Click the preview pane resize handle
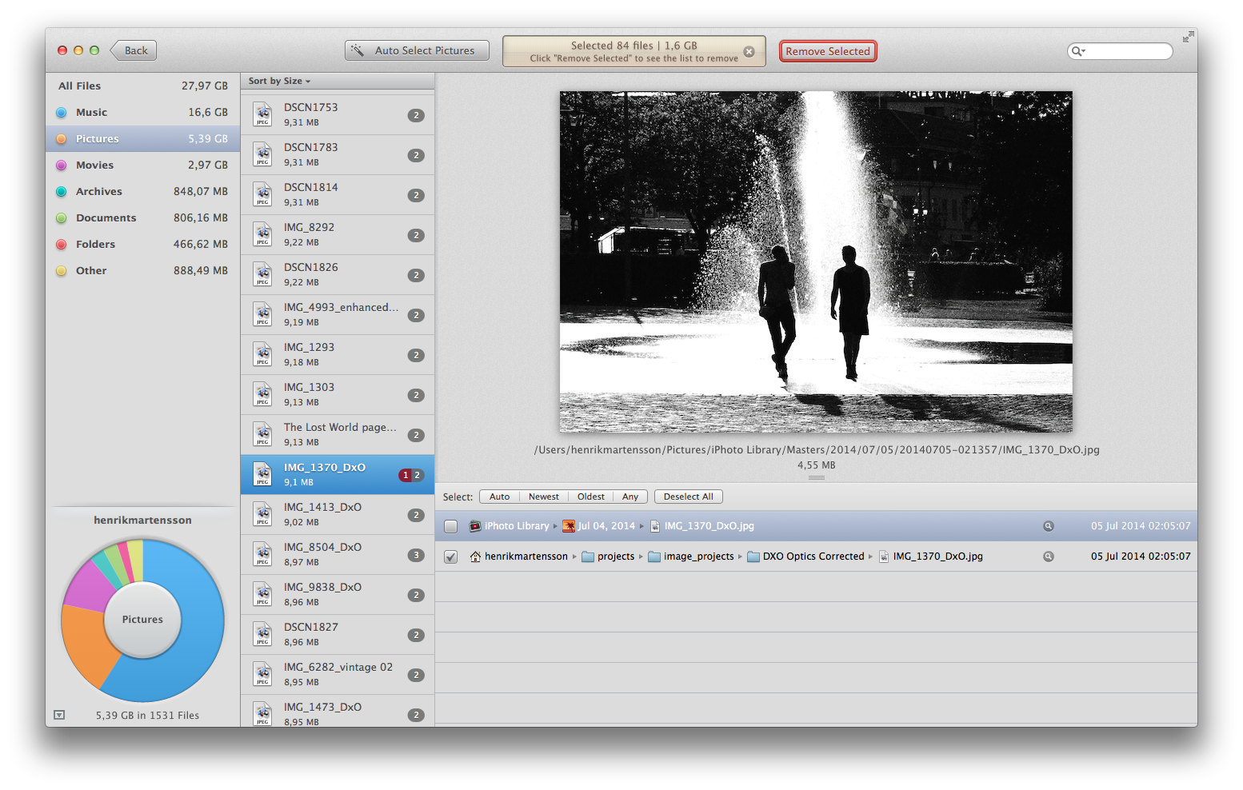This screenshot has width=1243, height=790. point(816,477)
